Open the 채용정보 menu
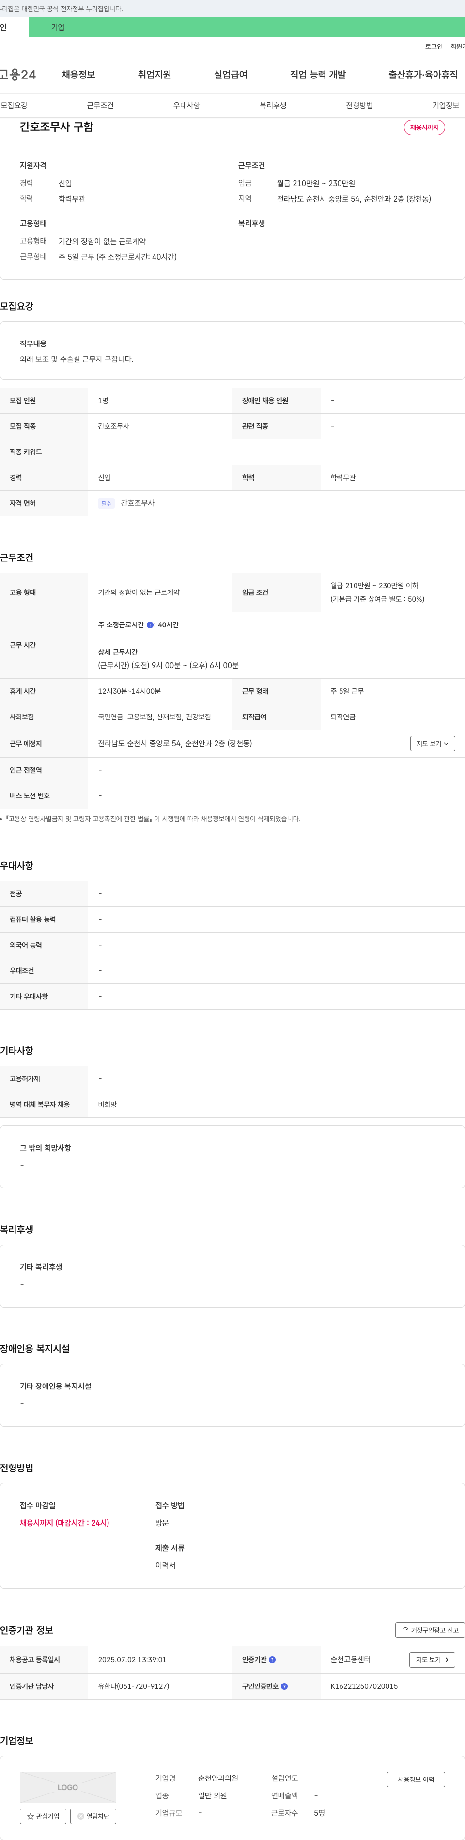 (x=78, y=74)
